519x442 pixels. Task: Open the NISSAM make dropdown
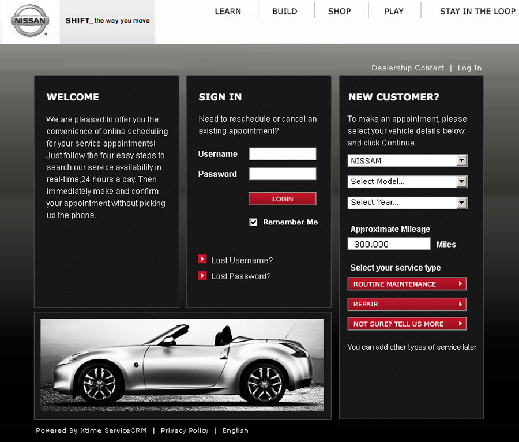point(407,161)
